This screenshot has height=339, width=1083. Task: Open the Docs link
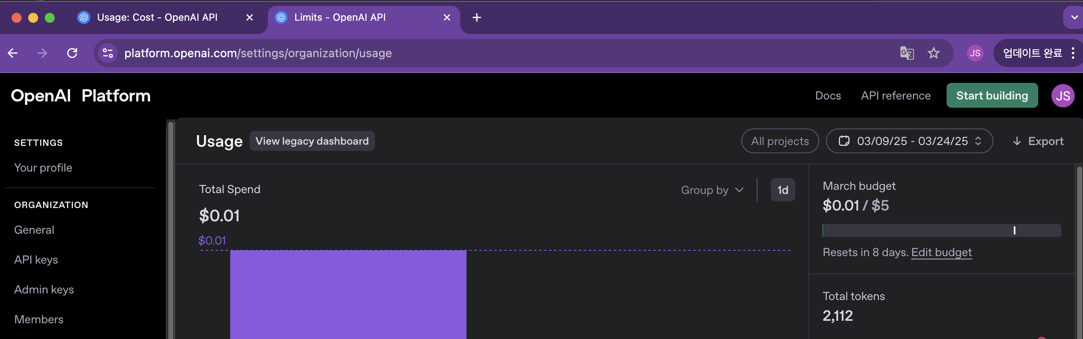click(x=828, y=95)
